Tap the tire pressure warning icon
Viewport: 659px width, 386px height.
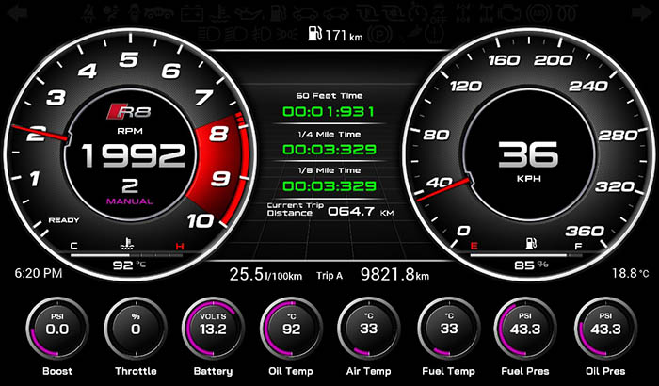coord(434,34)
